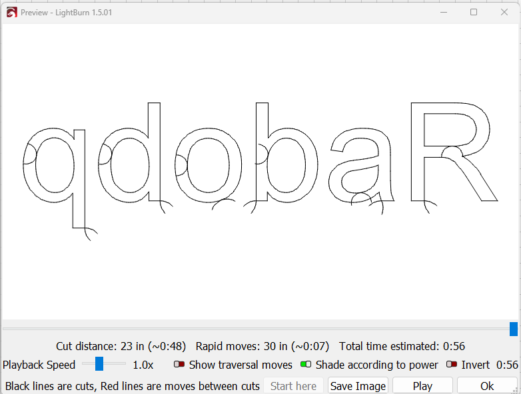Click the Preview - LightBurn 1.5.01 title
The width and height of the screenshot is (521, 394).
(66, 13)
